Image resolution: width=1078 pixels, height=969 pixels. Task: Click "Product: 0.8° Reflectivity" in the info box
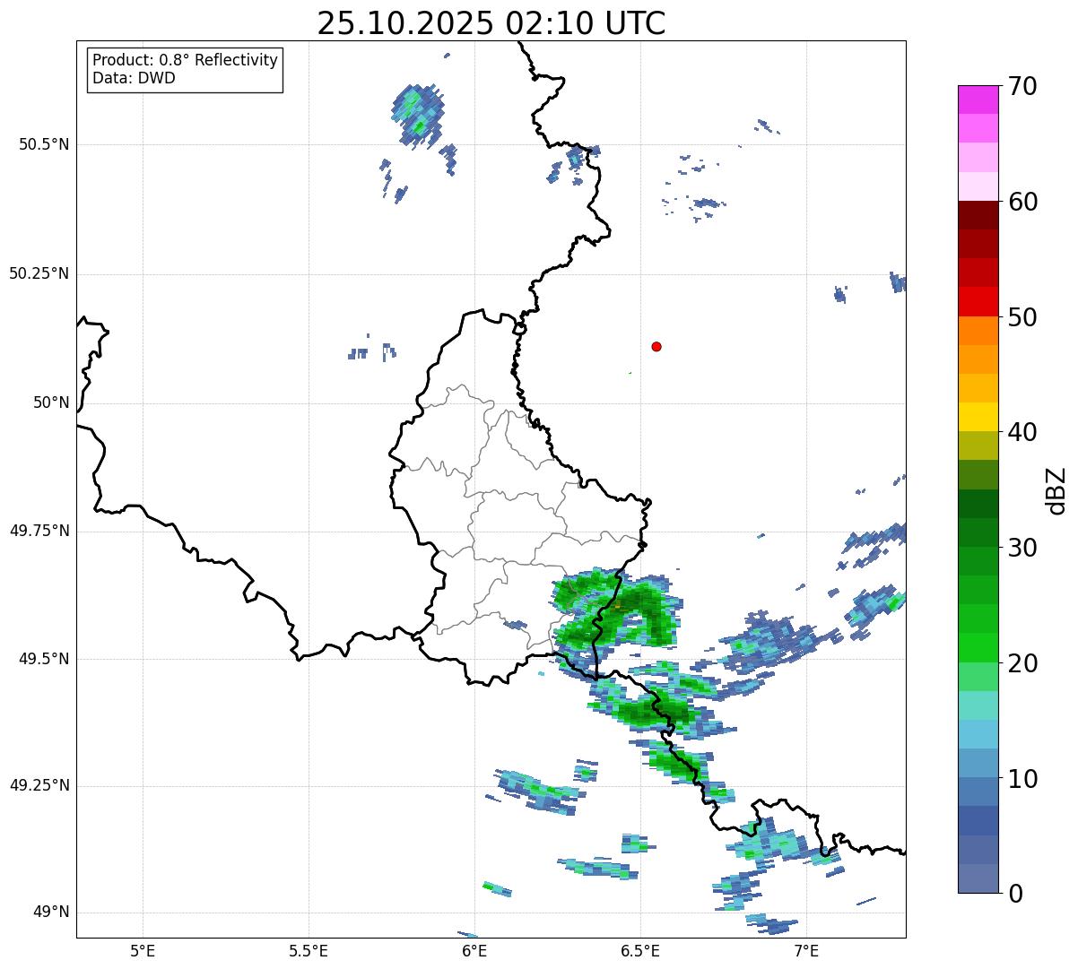click(185, 60)
